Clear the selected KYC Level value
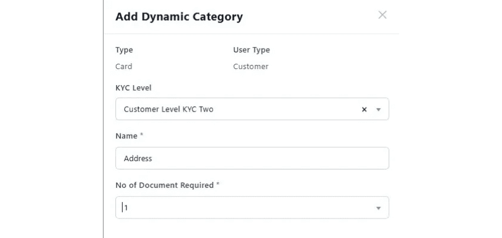This screenshot has height=238, width=502. tap(364, 110)
